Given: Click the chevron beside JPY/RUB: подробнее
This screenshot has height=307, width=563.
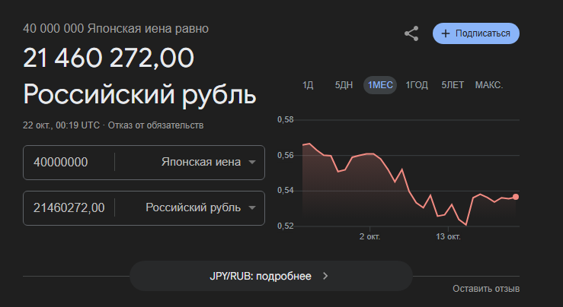Looking at the screenshot, I should (x=325, y=276).
